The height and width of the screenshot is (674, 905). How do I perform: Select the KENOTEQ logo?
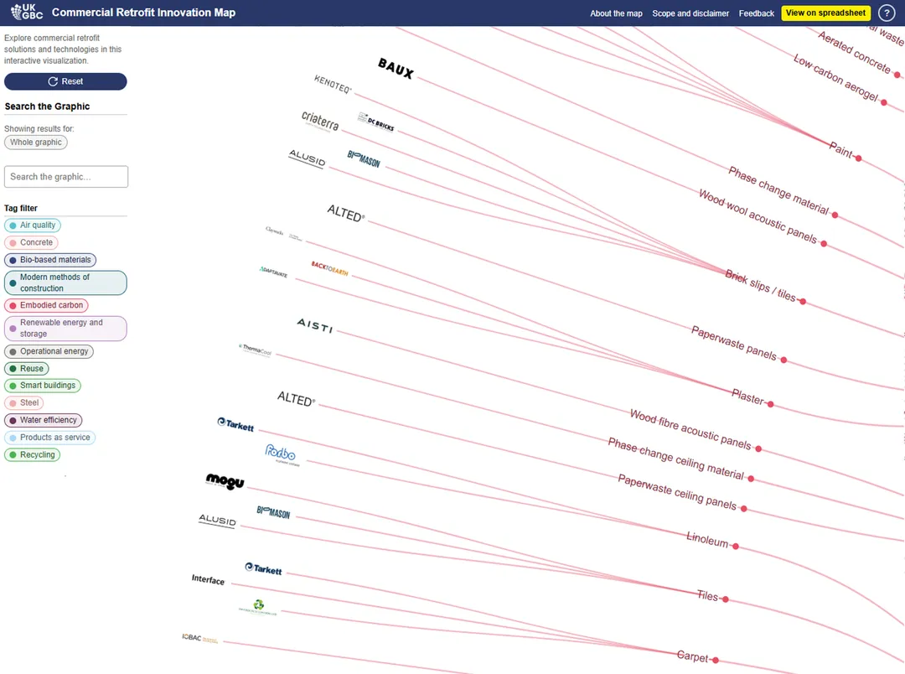(x=333, y=85)
